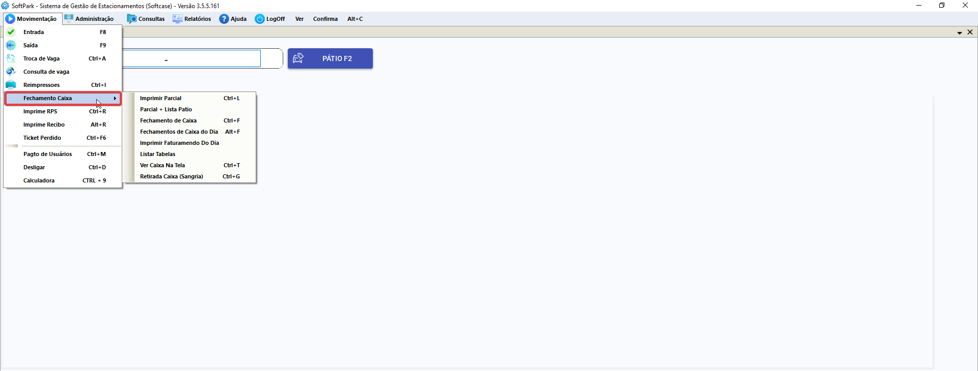This screenshot has width=978, height=371.
Task: Choose Fechamentos de Caixa do Dia
Action: pyautogui.click(x=189, y=132)
